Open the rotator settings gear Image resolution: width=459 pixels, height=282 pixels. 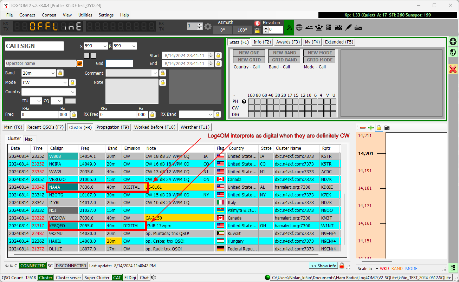208,27
